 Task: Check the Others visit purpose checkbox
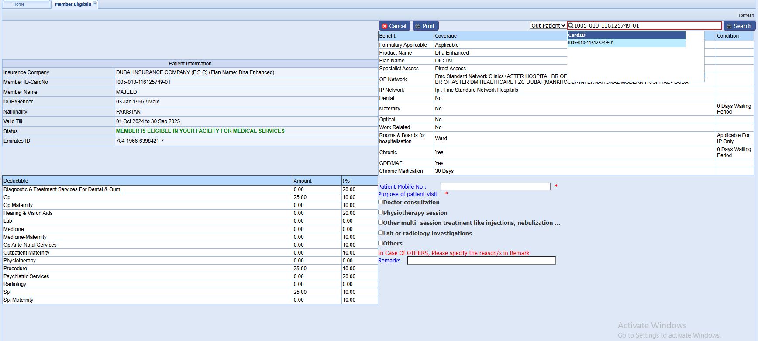pos(381,243)
